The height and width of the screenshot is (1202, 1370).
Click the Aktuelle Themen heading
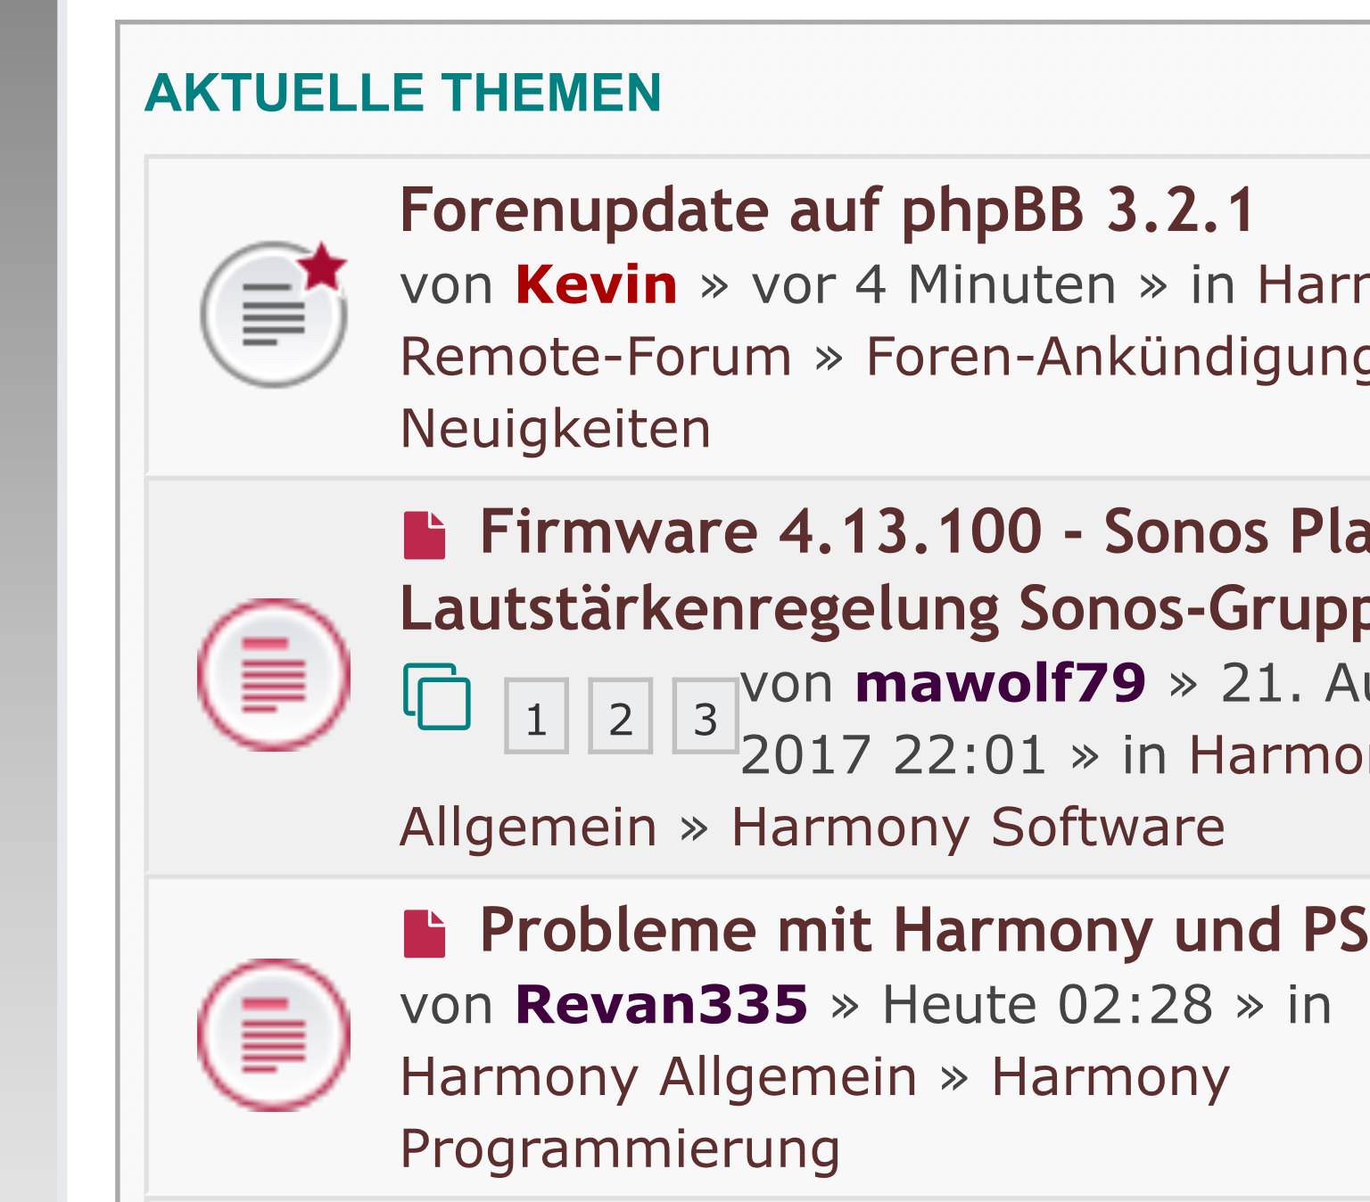tap(403, 93)
